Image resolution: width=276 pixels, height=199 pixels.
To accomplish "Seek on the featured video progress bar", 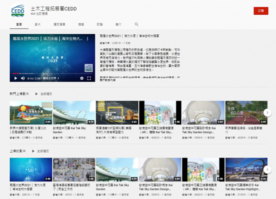I will [x=52, y=74].
